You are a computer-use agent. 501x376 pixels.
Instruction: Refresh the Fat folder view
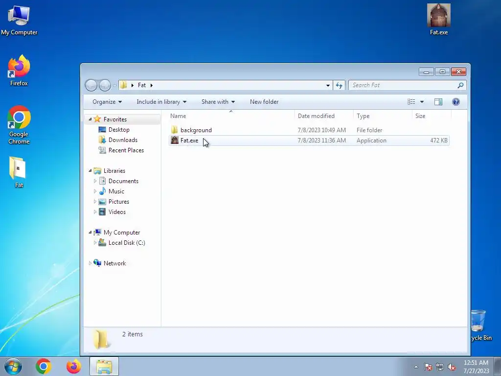[339, 85]
